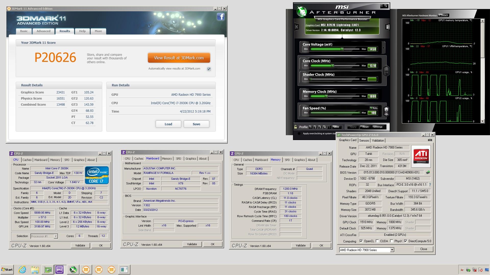Click the Start button
The height and width of the screenshot is (275, 490).
[x=7, y=269]
